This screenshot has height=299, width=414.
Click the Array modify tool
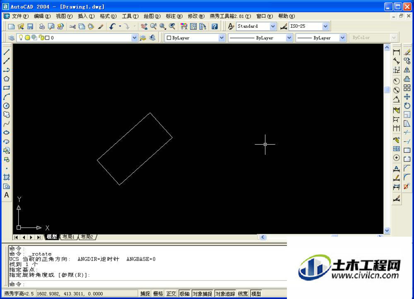(407, 88)
